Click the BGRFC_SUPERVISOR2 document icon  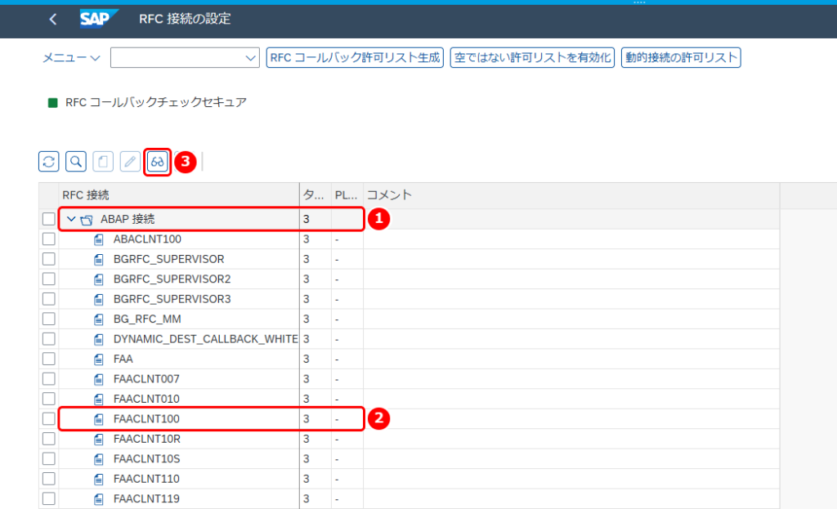pos(99,279)
